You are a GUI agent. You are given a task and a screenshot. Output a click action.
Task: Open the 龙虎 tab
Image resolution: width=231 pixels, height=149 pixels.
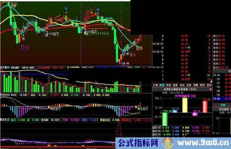[189, 85]
